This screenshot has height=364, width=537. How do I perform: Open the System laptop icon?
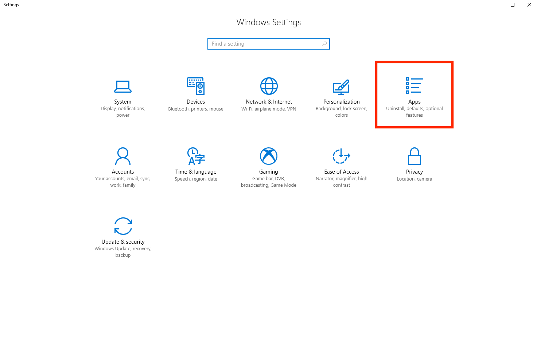tap(123, 86)
